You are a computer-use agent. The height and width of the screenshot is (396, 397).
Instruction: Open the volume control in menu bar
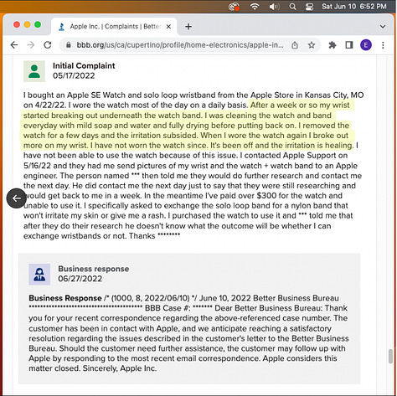[274, 6]
